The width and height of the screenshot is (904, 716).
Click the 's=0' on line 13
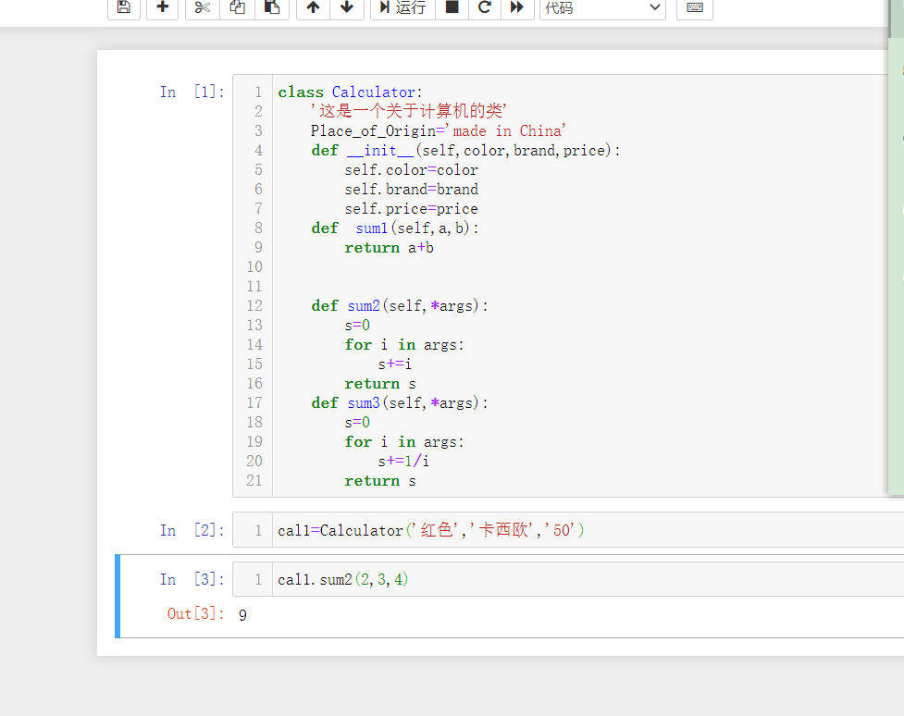[x=357, y=326]
